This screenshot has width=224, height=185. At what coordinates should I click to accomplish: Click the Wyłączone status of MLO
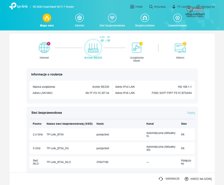pos(186,162)
